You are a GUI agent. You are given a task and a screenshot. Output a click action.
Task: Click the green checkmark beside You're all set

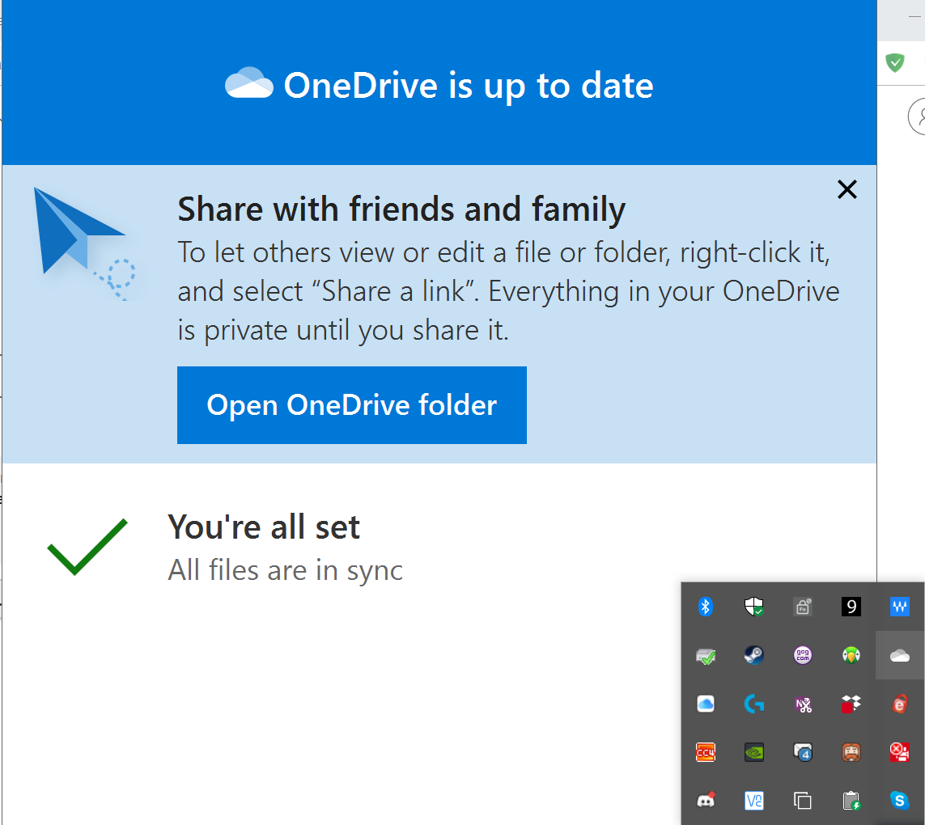(x=87, y=547)
